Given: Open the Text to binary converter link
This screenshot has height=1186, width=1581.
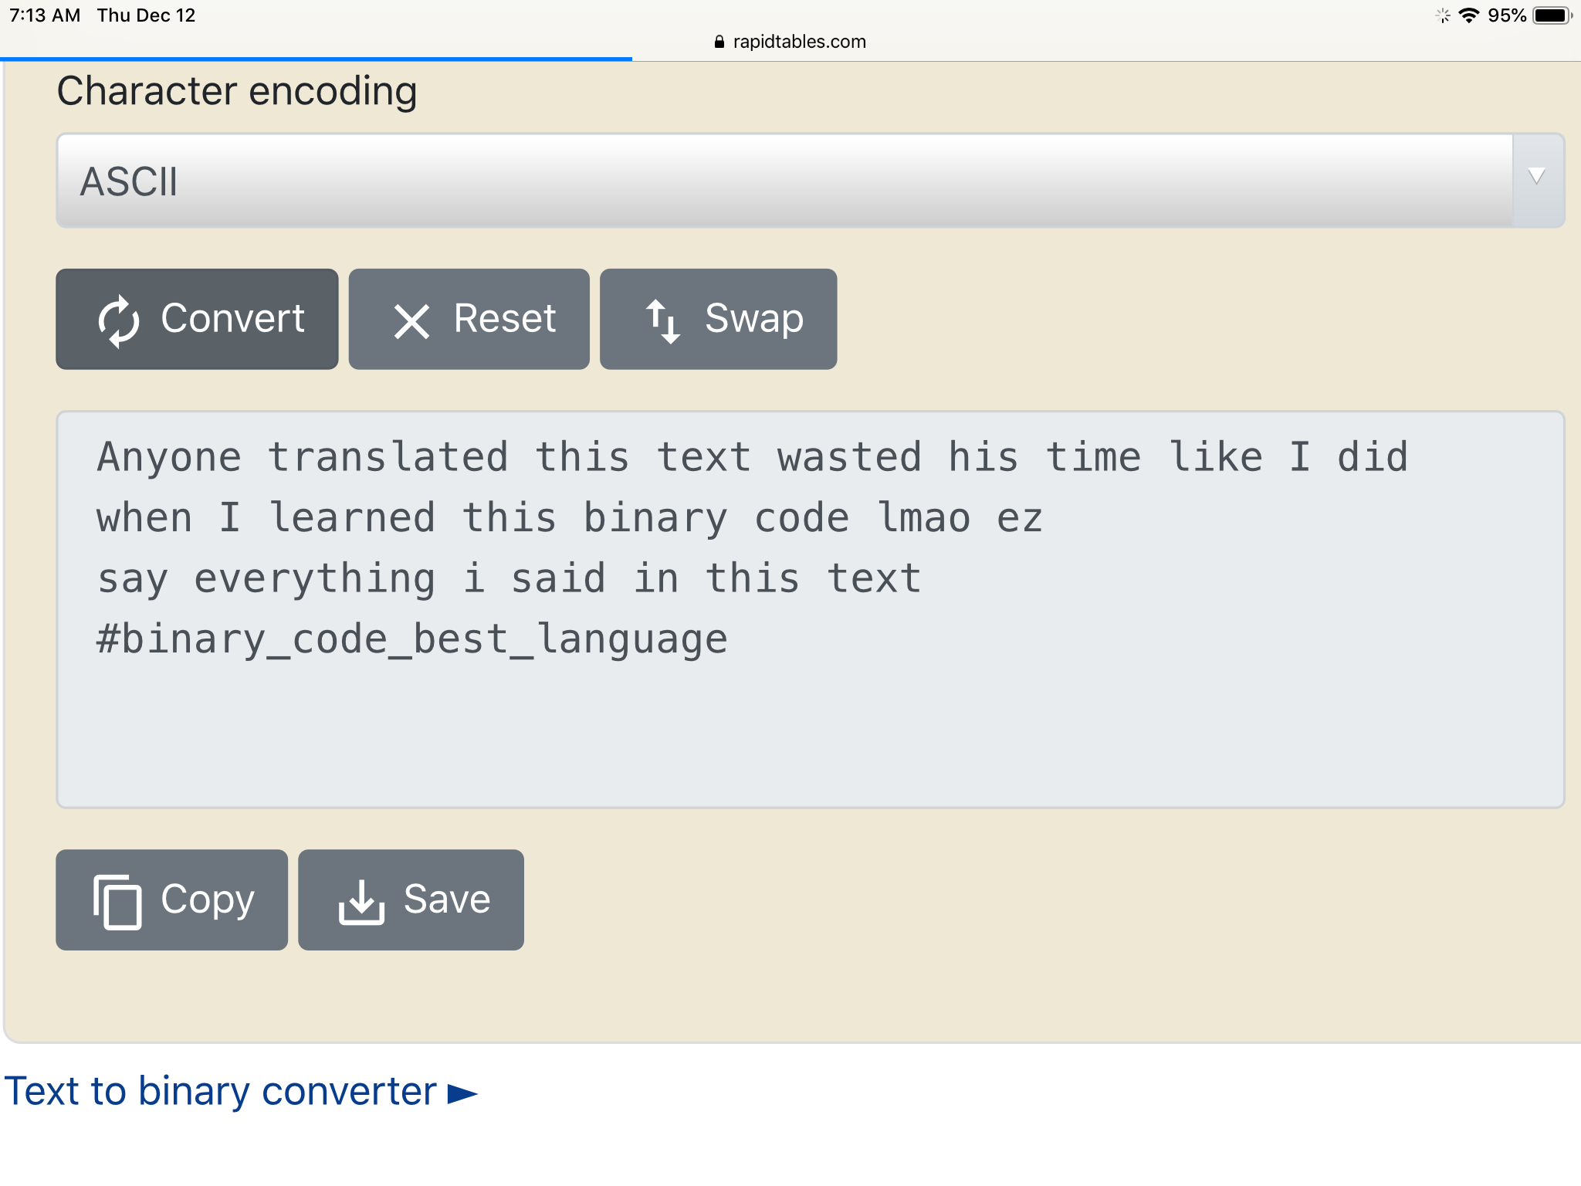Looking at the screenshot, I should [221, 1092].
